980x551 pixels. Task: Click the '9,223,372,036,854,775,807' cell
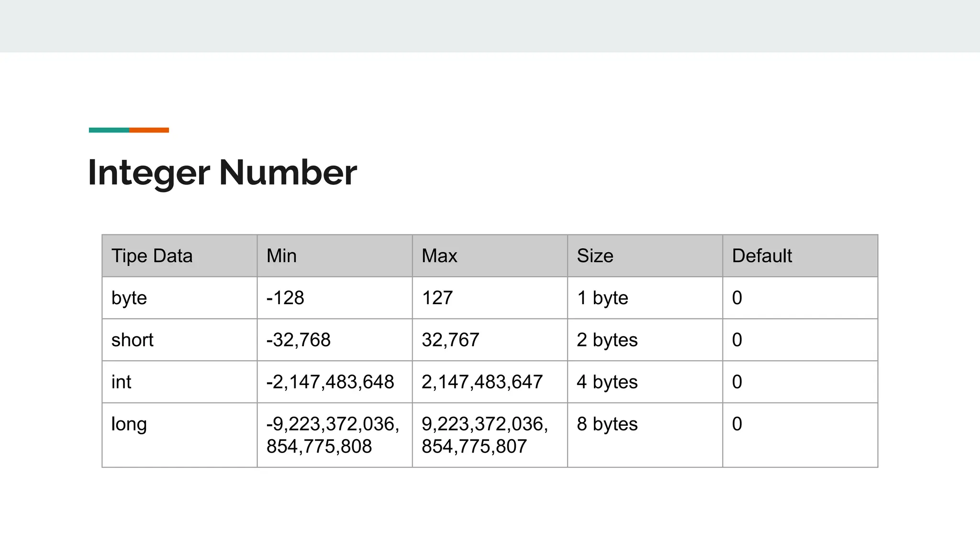(x=490, y=435)
